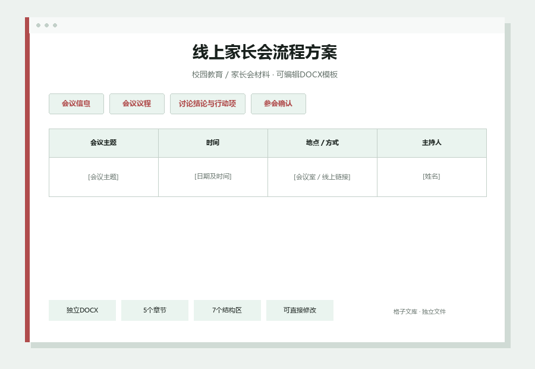
Task: Click the 可直接修改 tag
Action: (300, 310)
